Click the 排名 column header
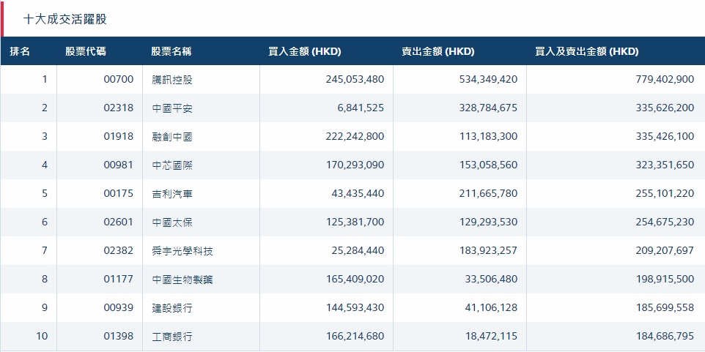 click(x=21, y=52)
